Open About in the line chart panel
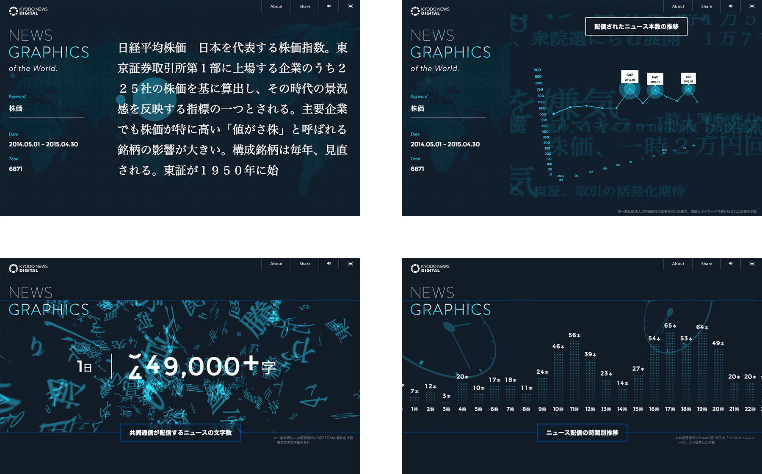Viewport: 762px width, 474px height. [678, 6]
